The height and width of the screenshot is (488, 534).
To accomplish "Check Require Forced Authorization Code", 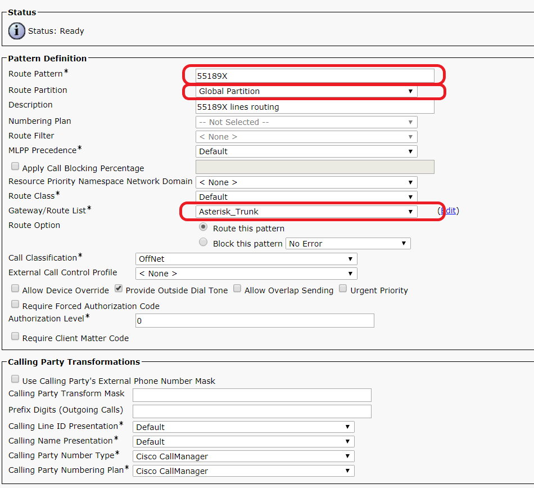I will click(x=15, y=304).
